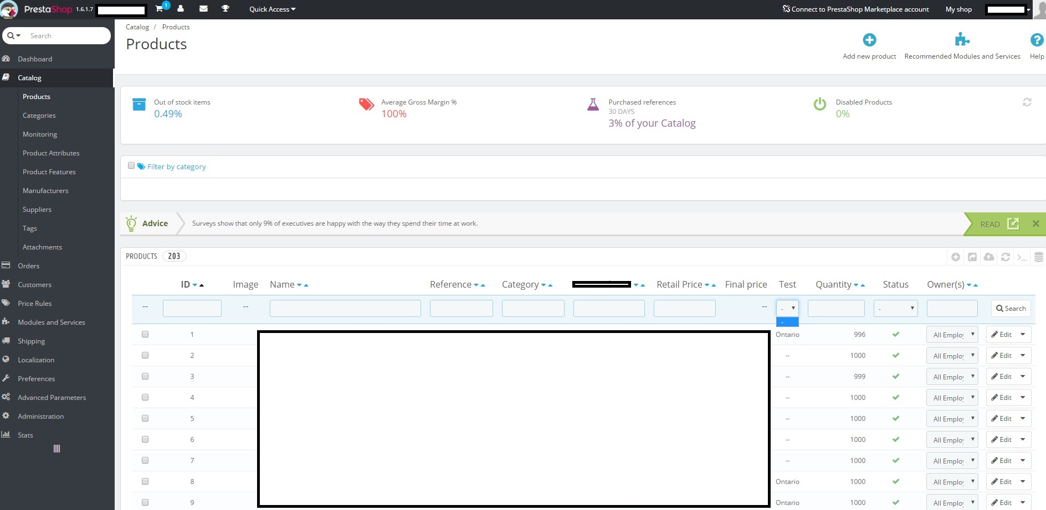Select the checkbox for product ID 5
This screenshot has width=1046, height=510.
(x=145, y=418)
